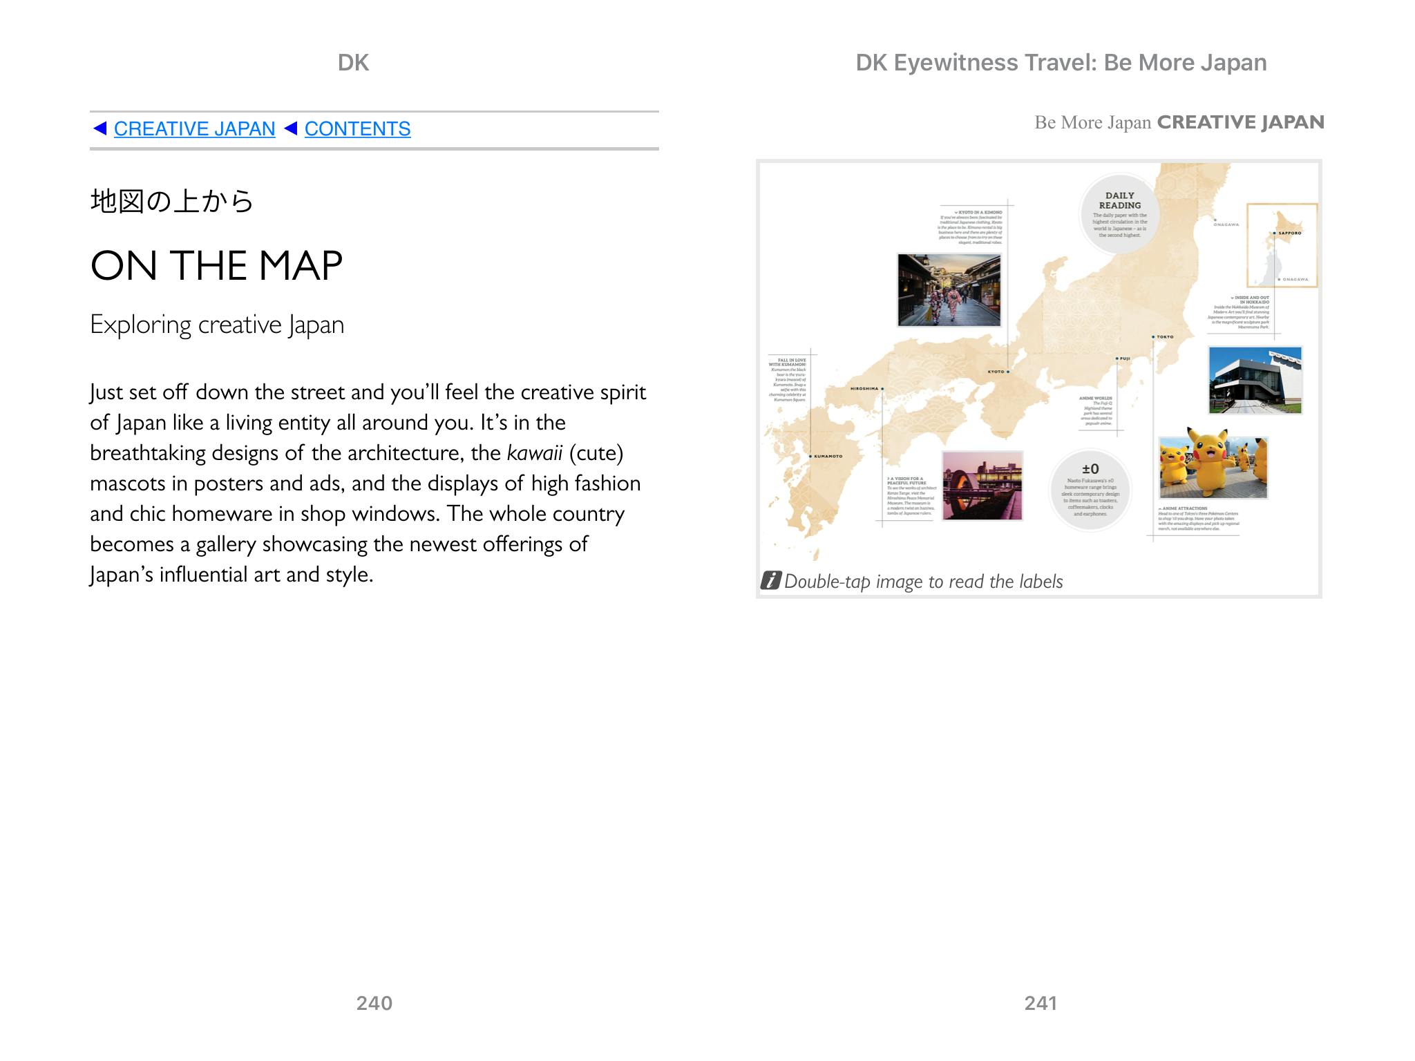Click page number 241 at bottom

pos(1041,1003)
